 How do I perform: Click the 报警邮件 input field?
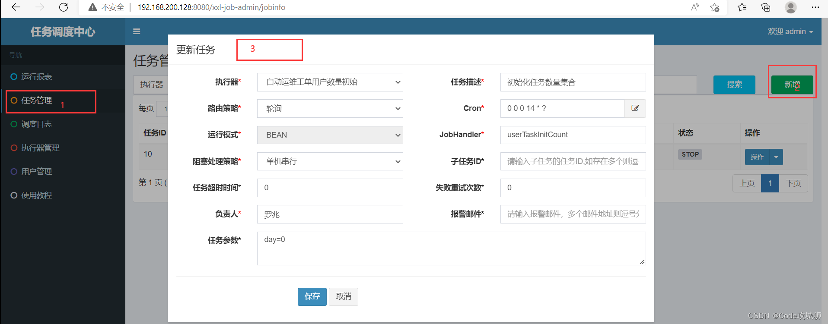[573, 214]
